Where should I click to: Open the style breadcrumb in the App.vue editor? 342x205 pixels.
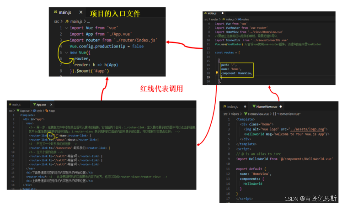click(37, 110)
